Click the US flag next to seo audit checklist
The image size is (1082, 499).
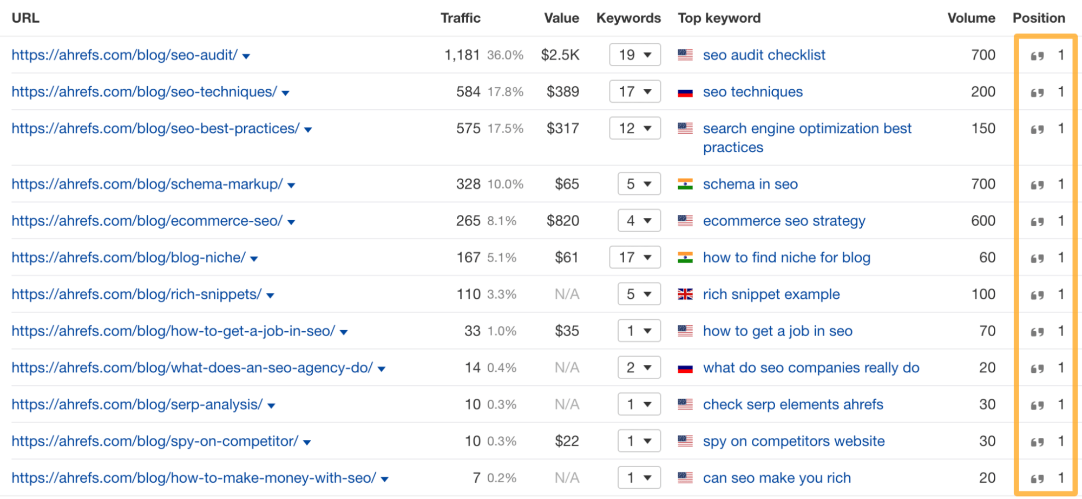coord(685,55)
